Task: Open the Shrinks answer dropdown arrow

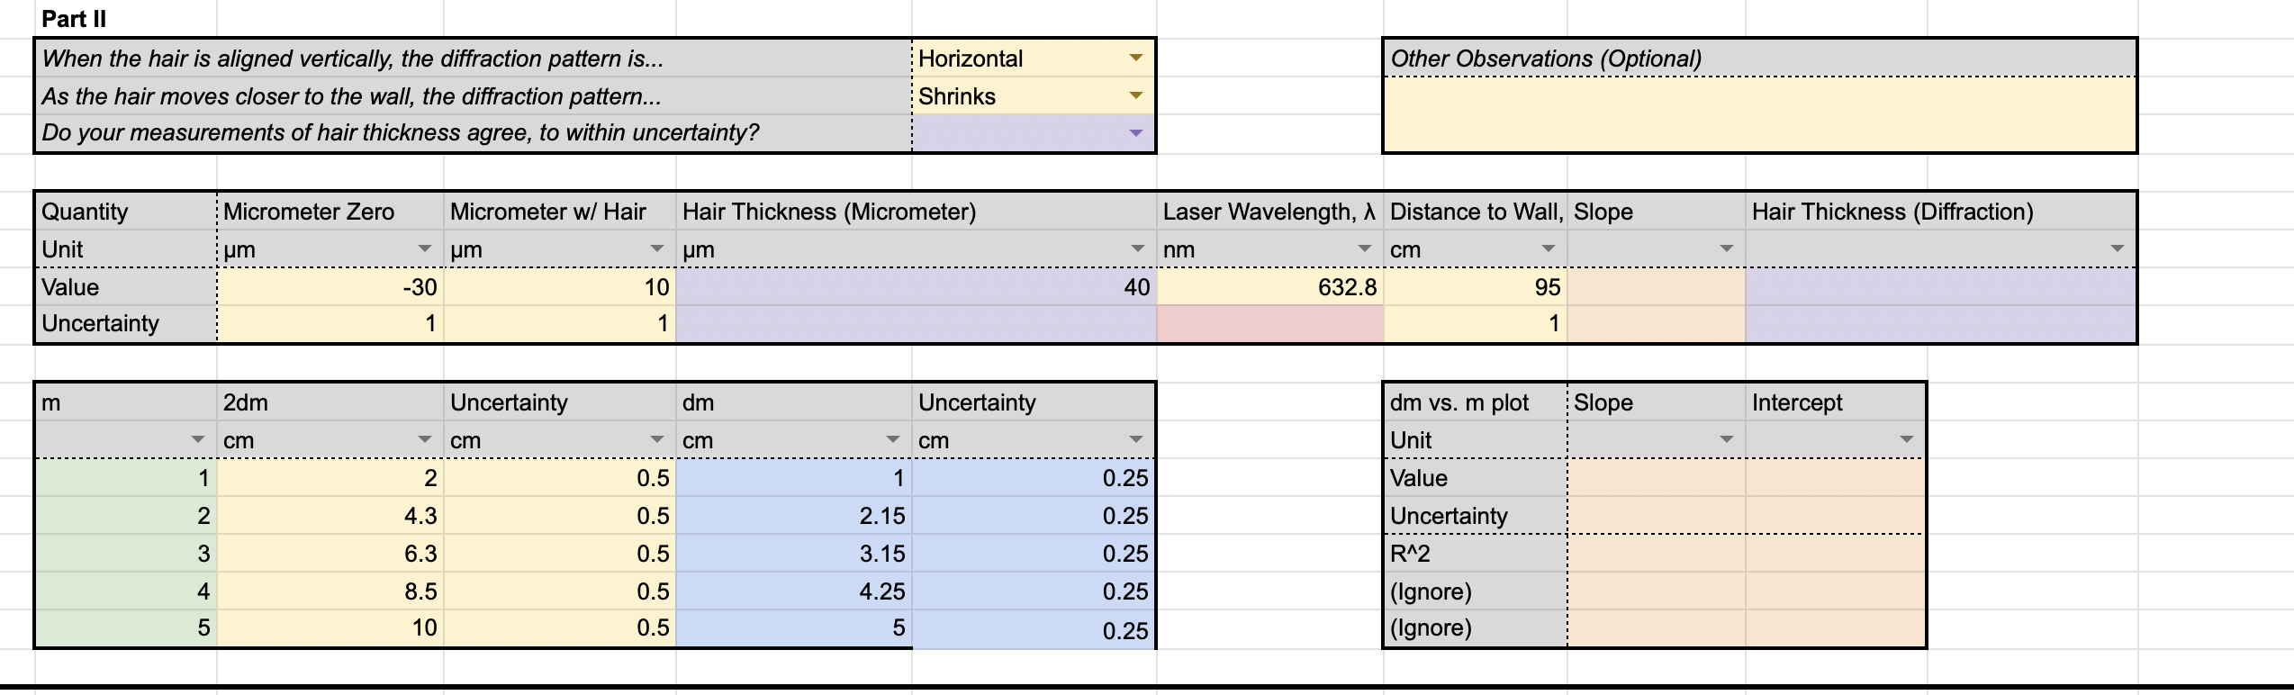Action: [x=1135, y=96]
